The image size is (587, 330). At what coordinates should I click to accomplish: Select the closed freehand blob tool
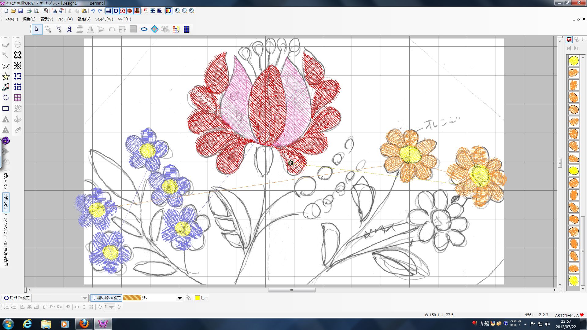(18, 55)
